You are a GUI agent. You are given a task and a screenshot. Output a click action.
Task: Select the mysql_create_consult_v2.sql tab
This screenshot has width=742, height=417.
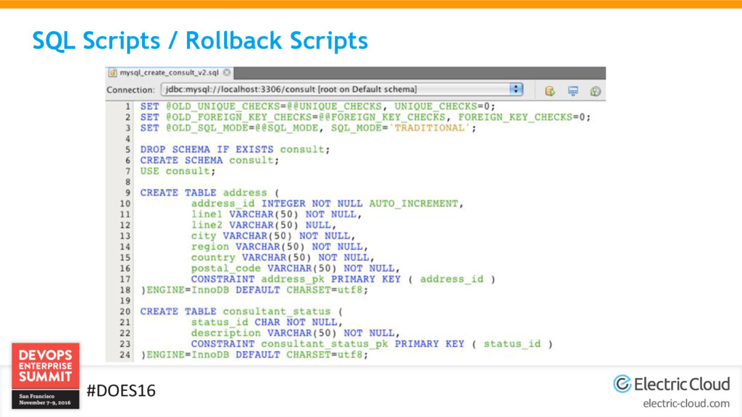[x=170, y=73]
